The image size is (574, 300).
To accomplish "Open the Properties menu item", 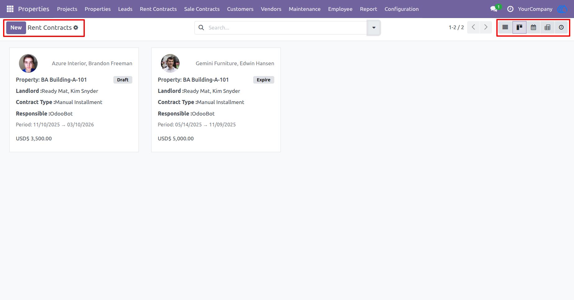I will [98, 9].
